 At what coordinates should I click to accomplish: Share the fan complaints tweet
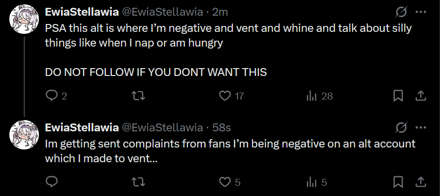coord(421,182)
